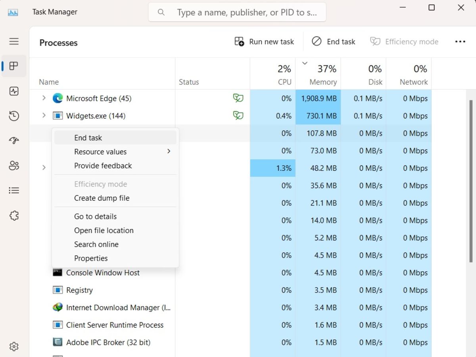Click the 107.8 MB memory cell
This screenshot has width=476, height=357.
point(318,133)
